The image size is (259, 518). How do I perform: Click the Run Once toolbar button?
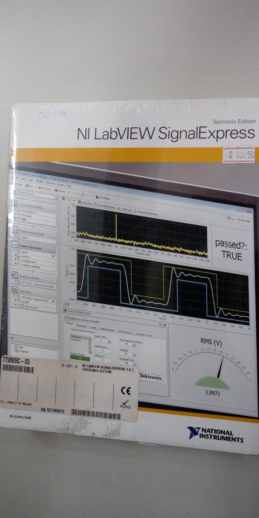tap(45, 188)
